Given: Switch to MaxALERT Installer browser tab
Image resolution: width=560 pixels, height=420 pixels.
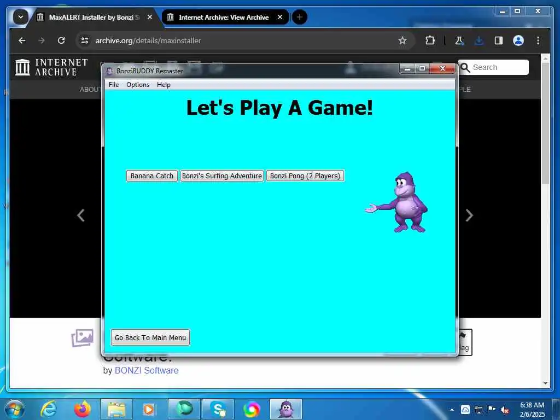Looking at the screenshot, I should pyautogui.click(x=94, y=17).
